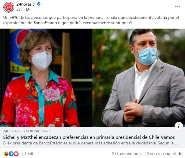
Task: Click the article description about BancoEstado
Action: pos(90,143)
